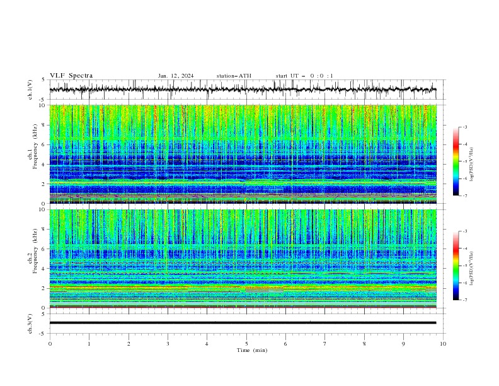Click the "ch.3(V)" axis label
This screenshot has width=499, height=386.
[30, 324]
